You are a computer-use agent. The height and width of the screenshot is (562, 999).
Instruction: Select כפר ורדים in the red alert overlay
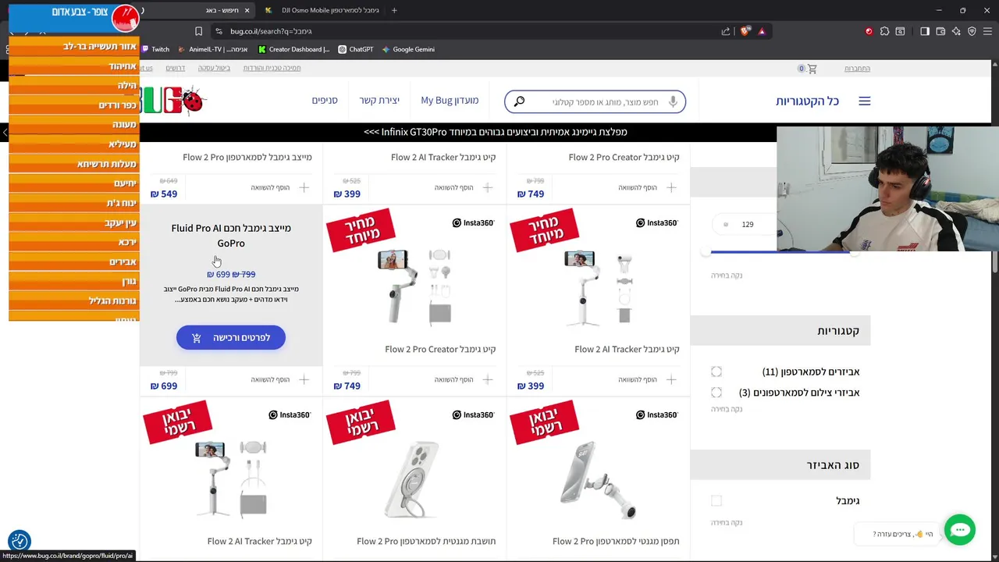(74, 105)
